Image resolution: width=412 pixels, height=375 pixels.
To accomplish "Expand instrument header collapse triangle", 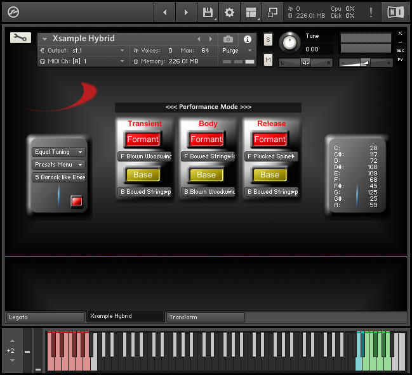I will 44,39.
